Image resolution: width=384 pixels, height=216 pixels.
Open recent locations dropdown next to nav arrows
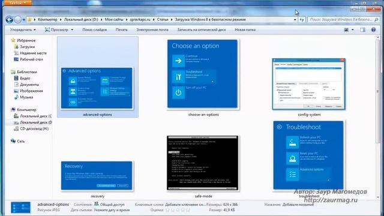pyautogui.click(x=24, y=20)
